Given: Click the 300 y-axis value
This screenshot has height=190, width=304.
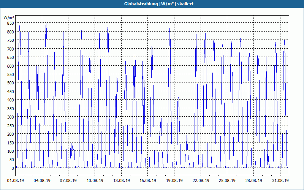Looking at the screenshot, I should [x=11, y=117].
